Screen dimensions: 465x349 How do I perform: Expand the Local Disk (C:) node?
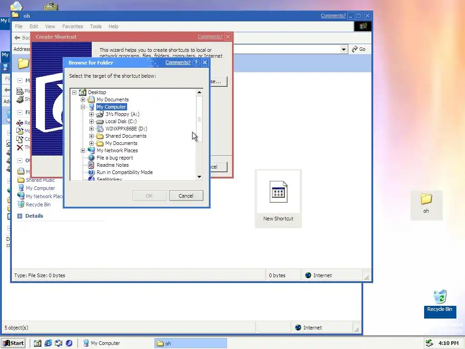(91, 121)
